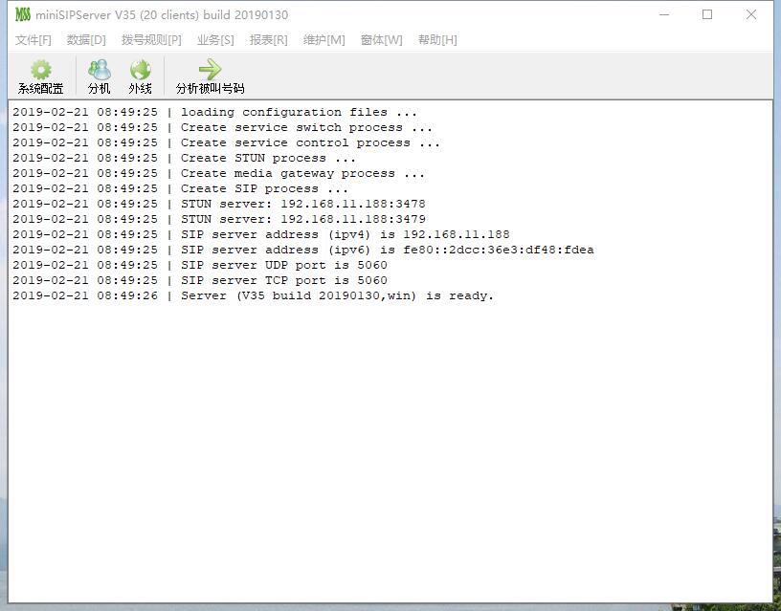
Task: Click log line 'SIP server TCP port is 5060'
Action: click(200, 280)
